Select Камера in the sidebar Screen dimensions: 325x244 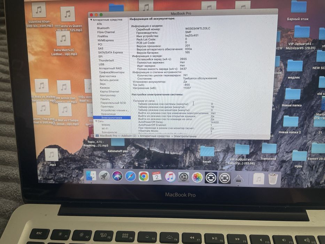(105, 87)
